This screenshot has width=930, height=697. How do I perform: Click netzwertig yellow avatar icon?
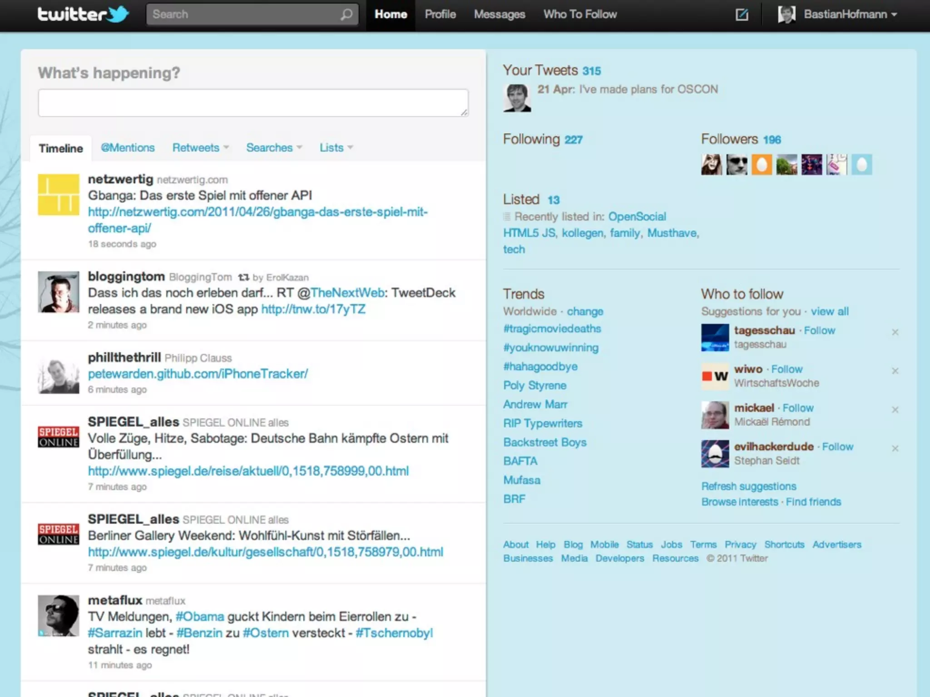(58, 195)
